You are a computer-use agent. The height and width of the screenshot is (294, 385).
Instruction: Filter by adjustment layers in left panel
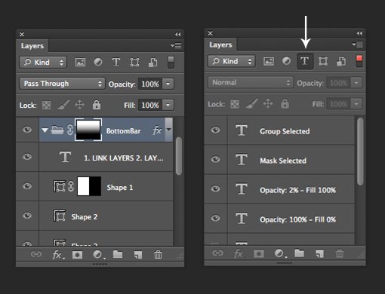[x=98, y=62]
